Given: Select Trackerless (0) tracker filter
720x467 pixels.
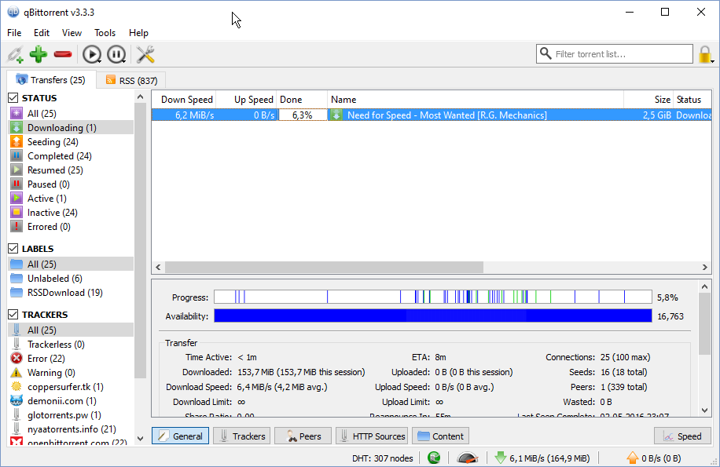Looking at the screenshot, I should click(71, 345).
